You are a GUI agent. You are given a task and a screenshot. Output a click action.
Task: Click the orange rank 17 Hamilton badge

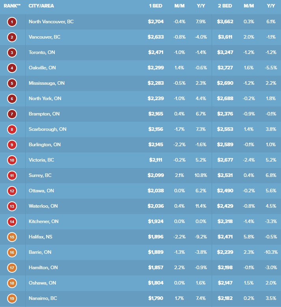(12, 268)
